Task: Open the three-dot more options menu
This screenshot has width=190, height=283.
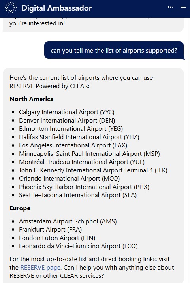Action: pyautogui.click(x=171, y=7)
